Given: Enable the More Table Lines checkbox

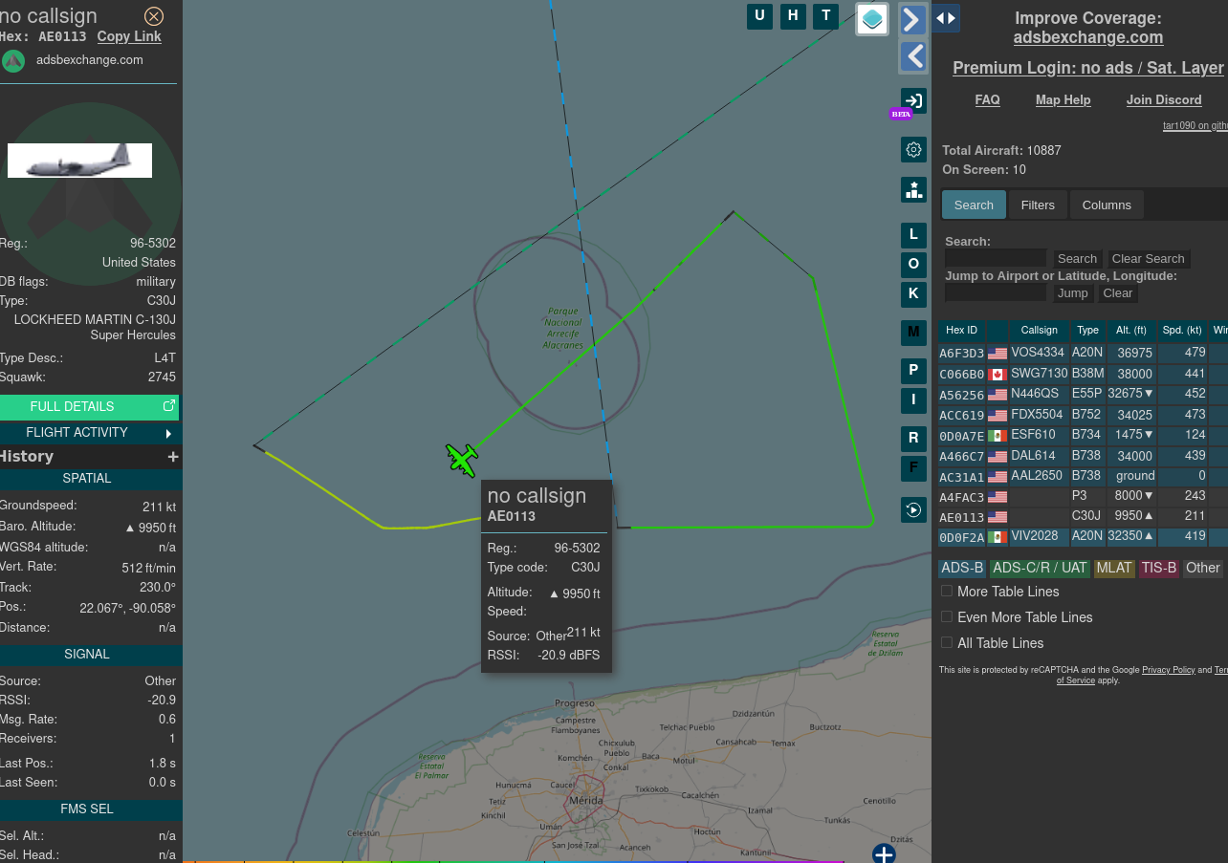Looking at the screenshot, I should point(947,591).
